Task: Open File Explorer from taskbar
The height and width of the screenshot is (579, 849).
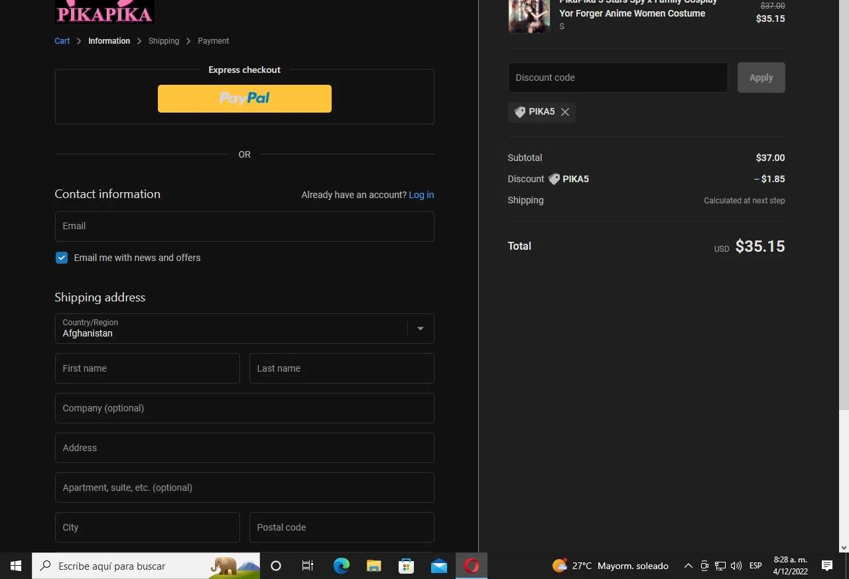Action: tap(373, 566)
